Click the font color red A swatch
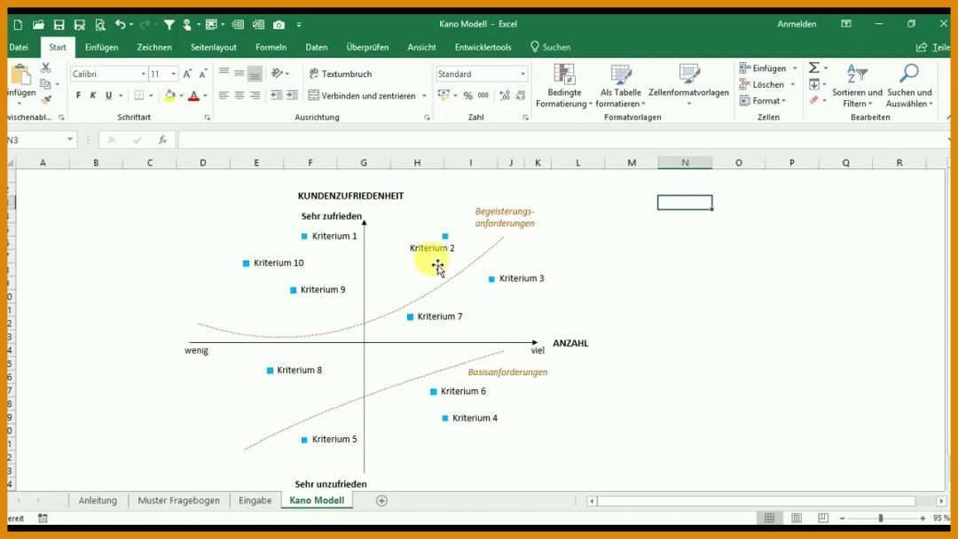958x539 pixels. click(193, 96)
